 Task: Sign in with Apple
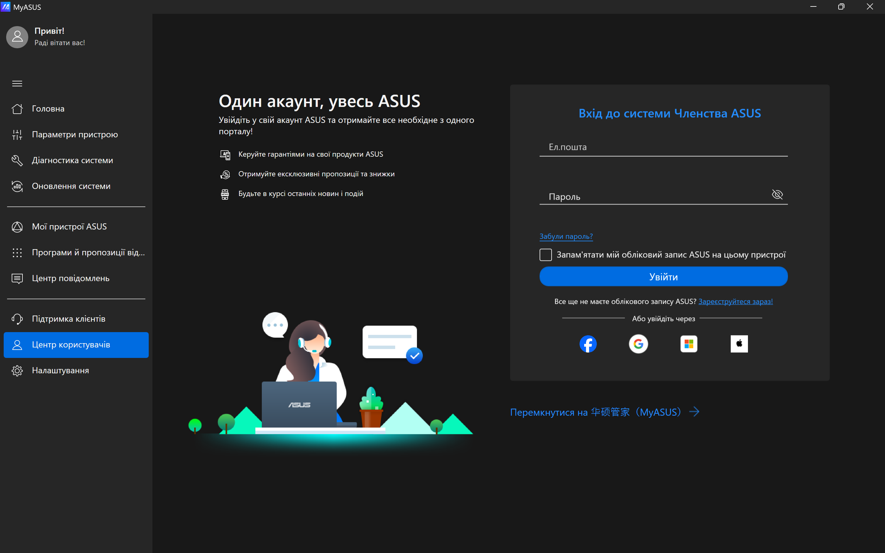(x=739, y=344)
